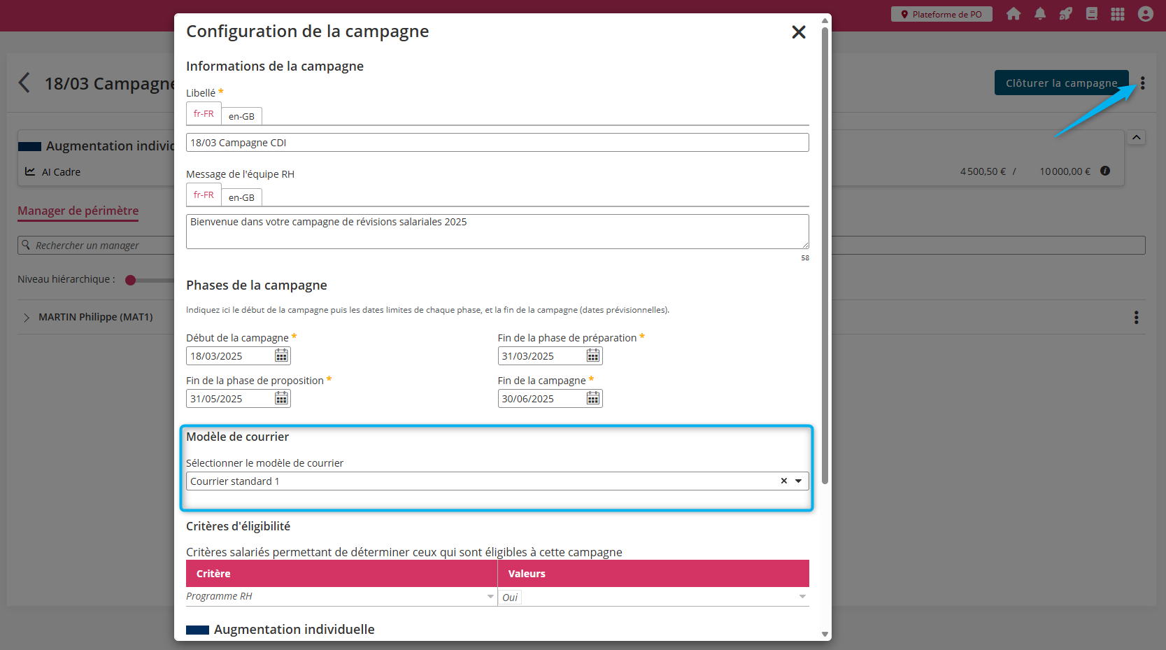Open notifications bell icon
This screenshot has height=650, width=1166.
(1040, 14)
